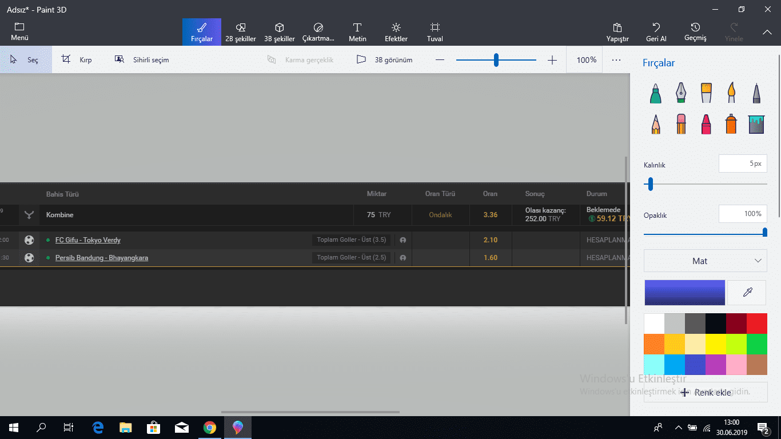Open the Tuval canvas tab

(435, 32)
